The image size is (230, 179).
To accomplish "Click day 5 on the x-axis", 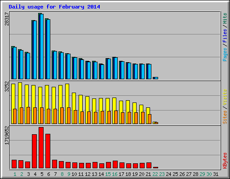I will [x=42, y=174].
